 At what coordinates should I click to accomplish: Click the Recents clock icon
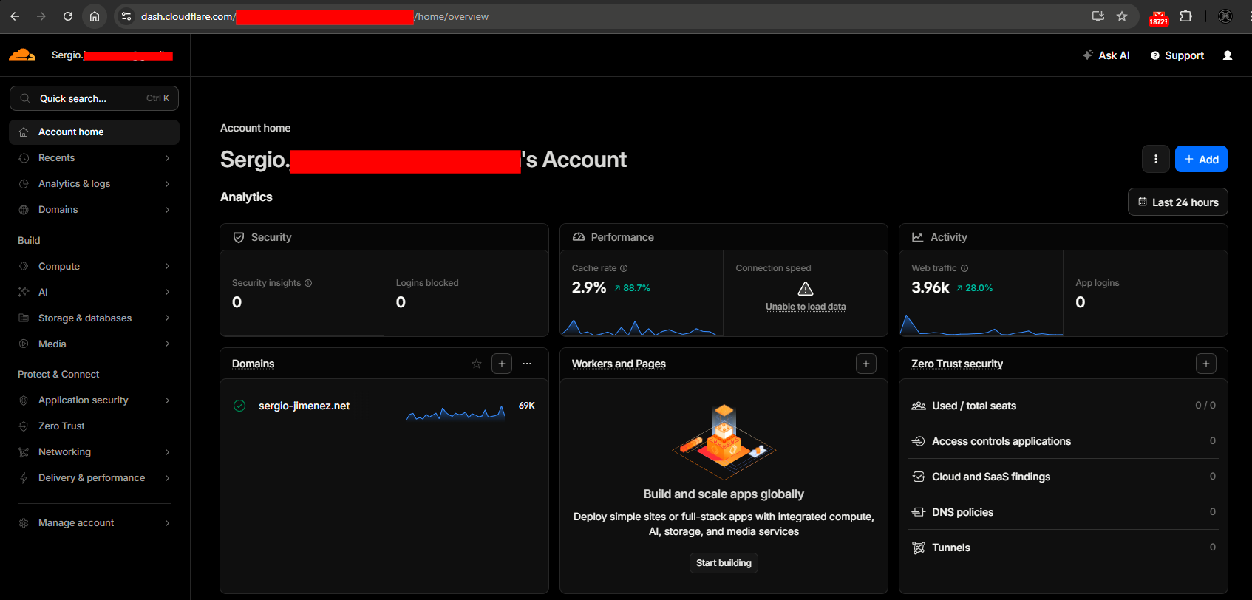(24, 158)
